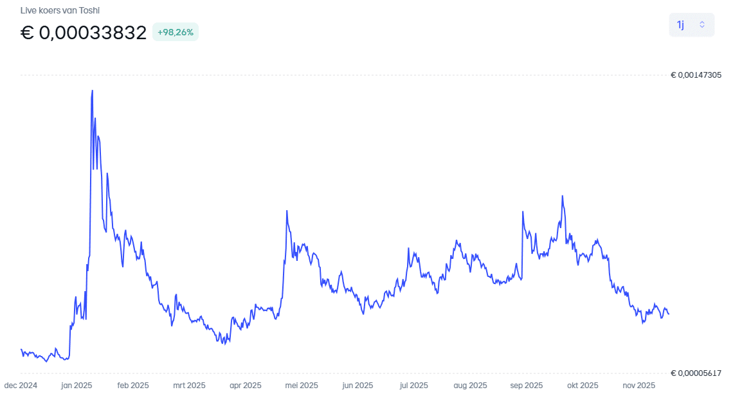Click the 'Live koers van Toshi' heading
This screenshot has width=733, height=401.
60,10
